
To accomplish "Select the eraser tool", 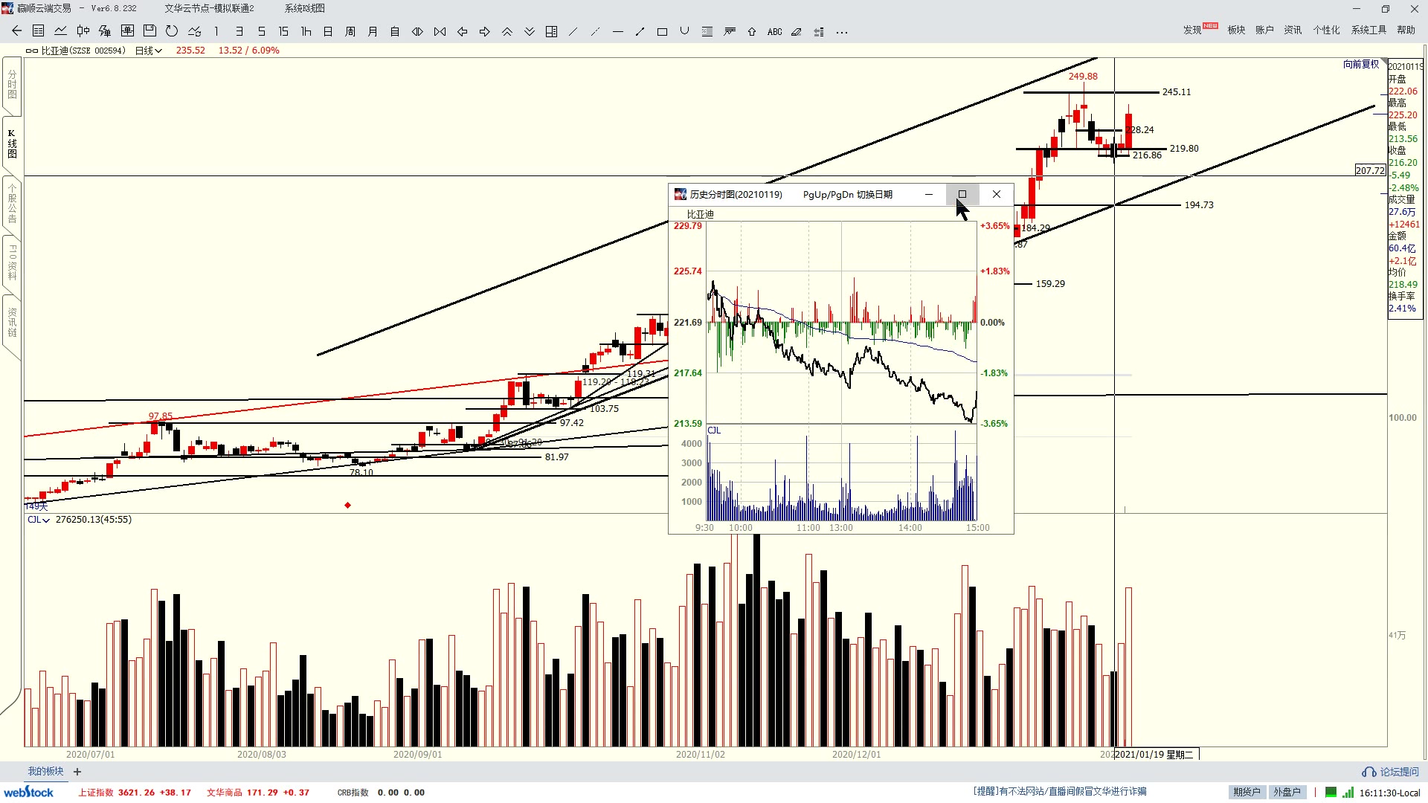I will [x=797, y=31].
